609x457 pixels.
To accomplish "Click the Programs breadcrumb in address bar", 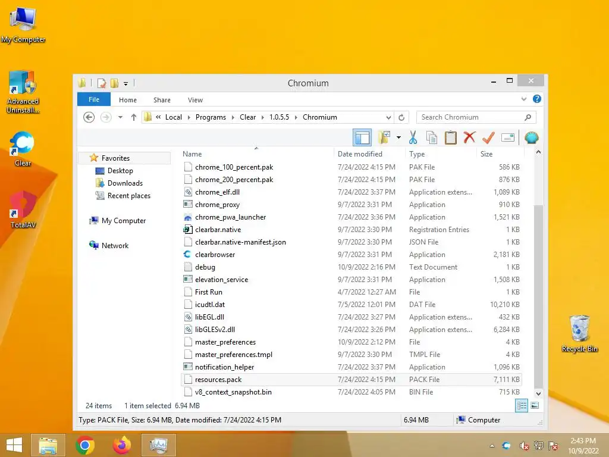I will [x=211, y=117].
